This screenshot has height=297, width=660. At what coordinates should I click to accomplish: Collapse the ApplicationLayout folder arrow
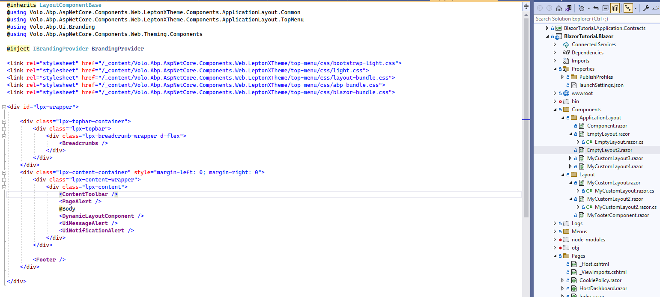[562, 118]
